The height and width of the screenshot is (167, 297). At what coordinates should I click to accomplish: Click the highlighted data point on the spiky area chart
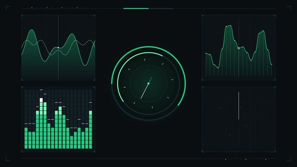(x=239, y=48)
